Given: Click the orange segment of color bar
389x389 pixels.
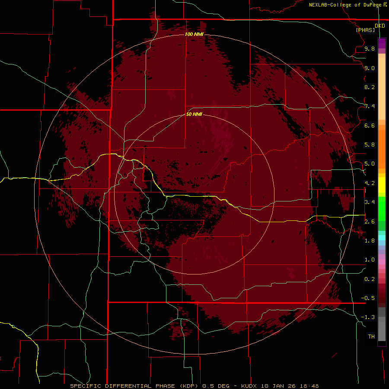Looking at the screenshot, I should tap(382, 147).
